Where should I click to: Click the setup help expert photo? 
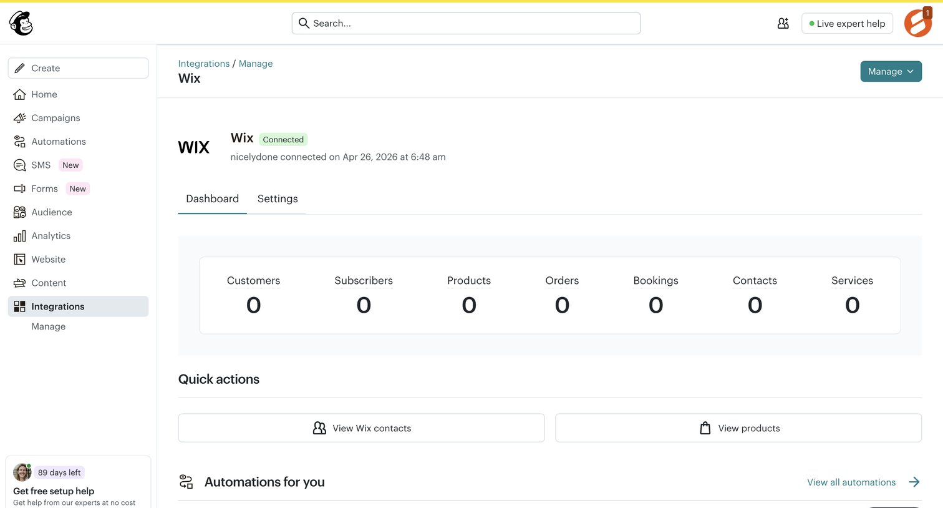[x=22, y=472]
